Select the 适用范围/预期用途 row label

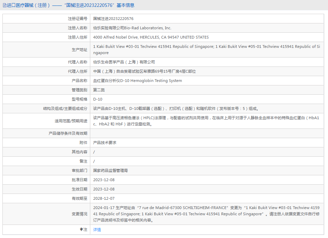[71, 121]
